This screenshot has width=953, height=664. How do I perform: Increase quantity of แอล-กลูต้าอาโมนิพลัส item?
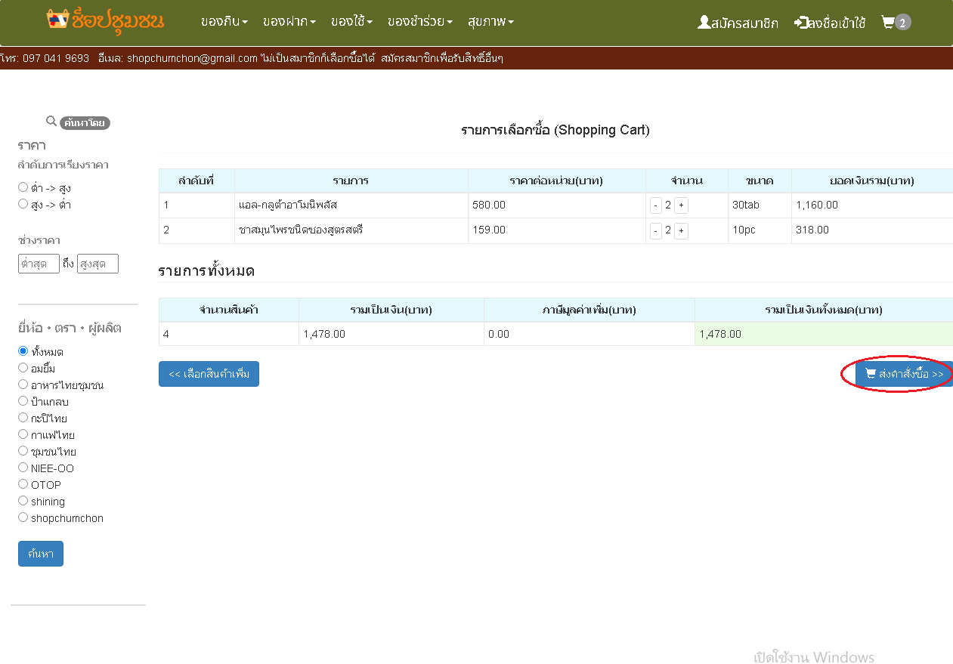coord(681,205)
